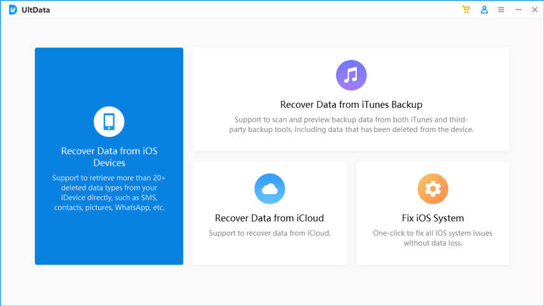Open the shopping cart purchase icon
This screenshot has width=544, height=306.
(466, 10)
